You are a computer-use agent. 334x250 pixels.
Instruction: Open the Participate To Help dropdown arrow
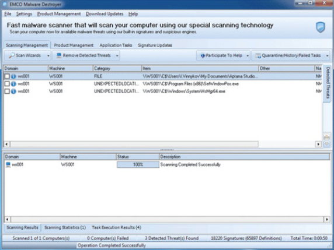point(248,56)
